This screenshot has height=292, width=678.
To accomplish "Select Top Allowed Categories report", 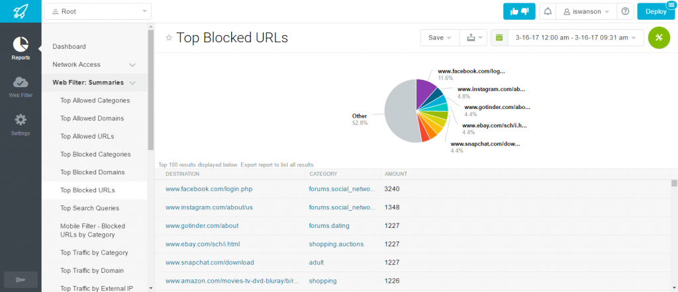I will 94,100.
